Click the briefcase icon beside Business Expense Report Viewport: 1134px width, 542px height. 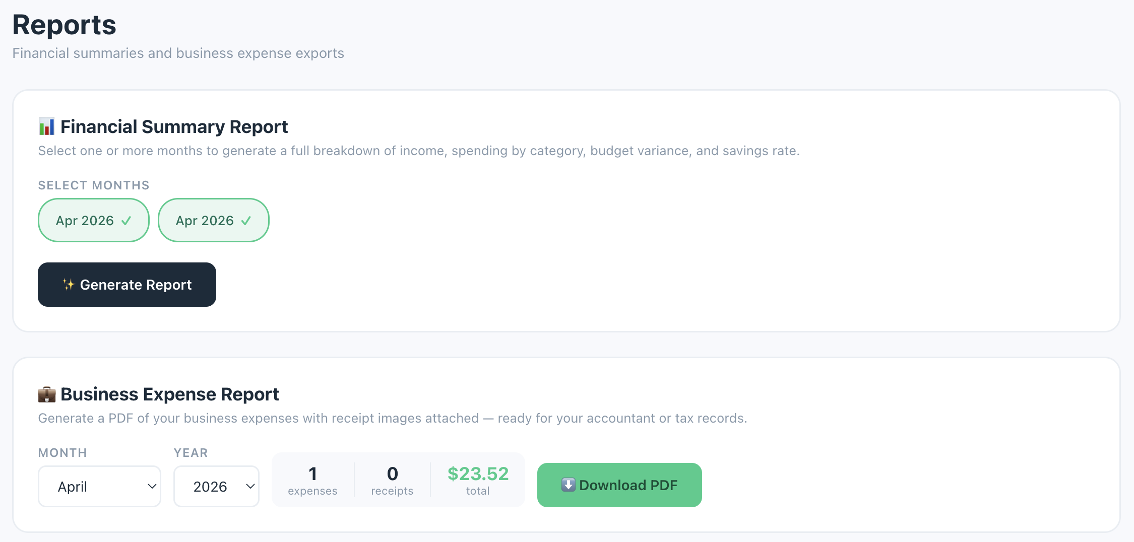tap(47, 394)
